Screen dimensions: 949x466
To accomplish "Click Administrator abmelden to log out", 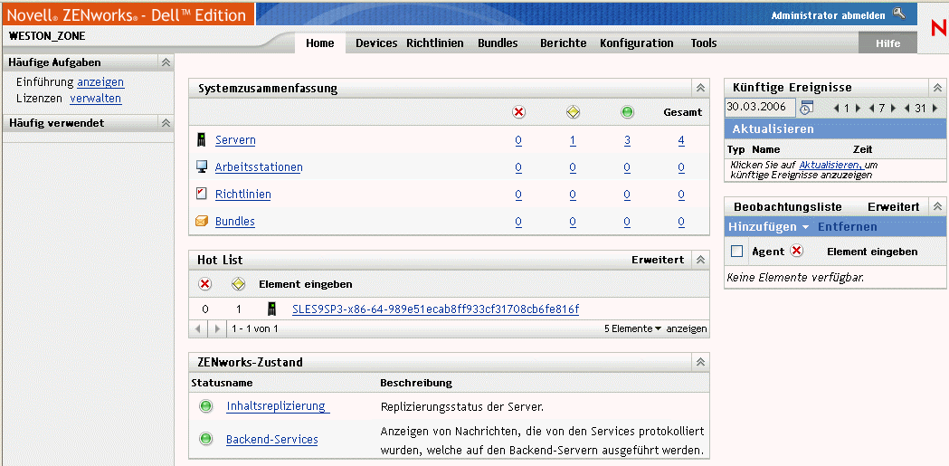I will [x=828, y=15].
